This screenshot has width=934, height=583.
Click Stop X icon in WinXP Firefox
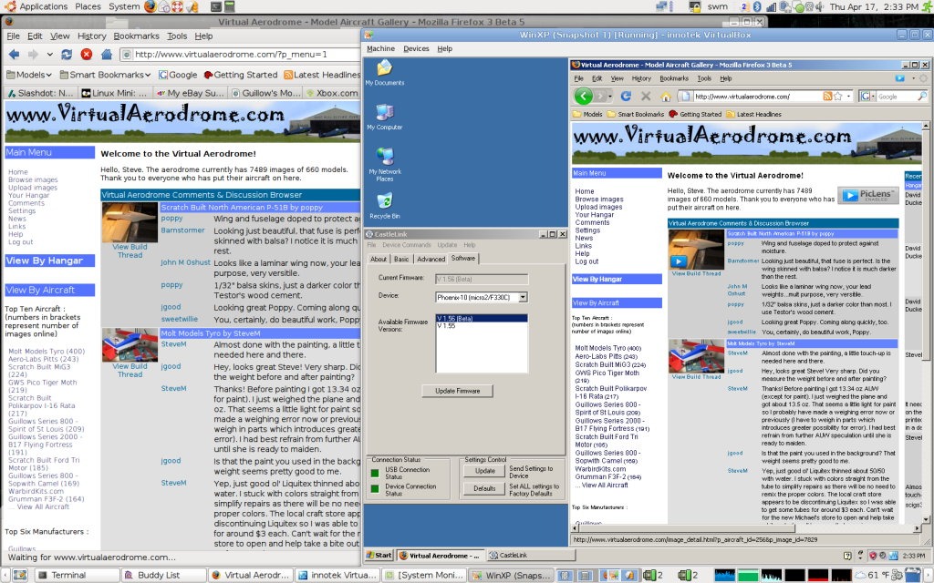coord(646,96)
